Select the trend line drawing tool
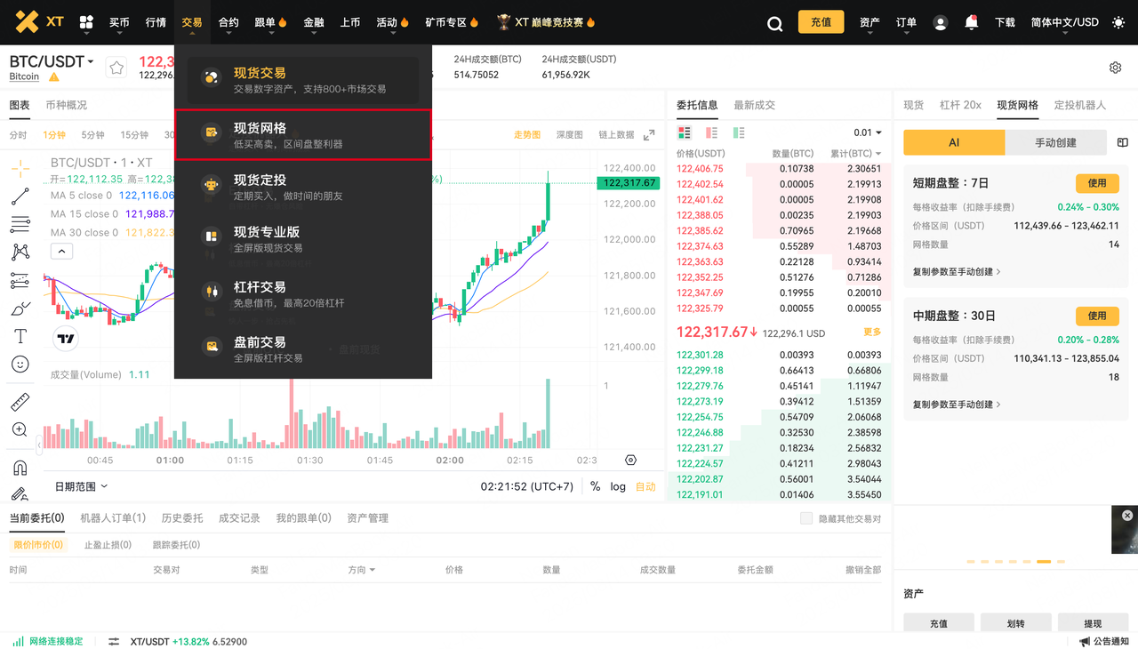Viewport: 1138px width, 649px height. 20,196
